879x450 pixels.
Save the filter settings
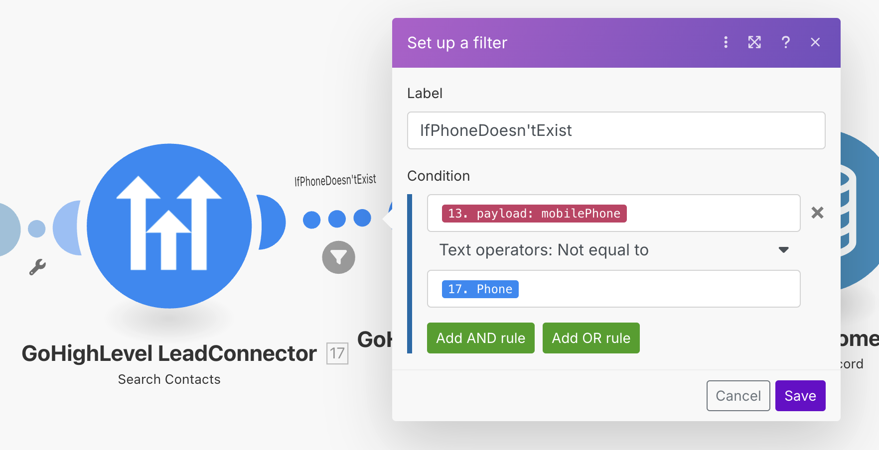(x=800, y=396)
